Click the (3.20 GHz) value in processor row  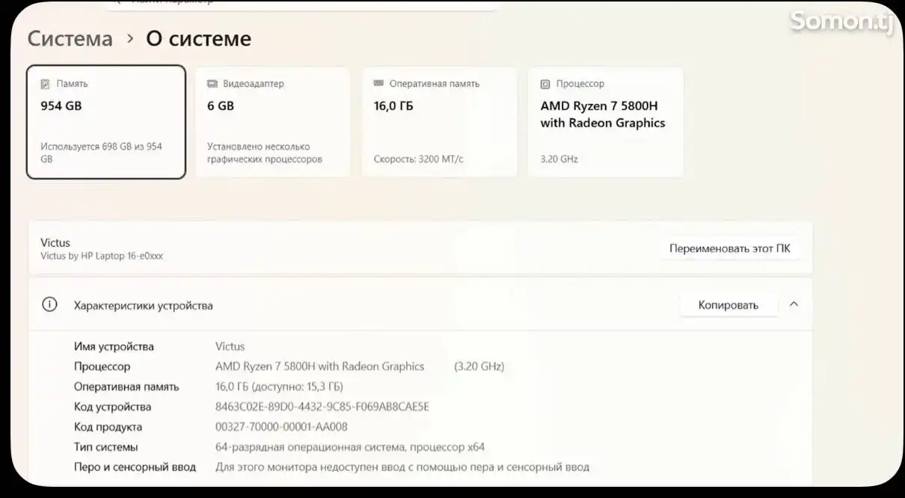tap(479, 366)
